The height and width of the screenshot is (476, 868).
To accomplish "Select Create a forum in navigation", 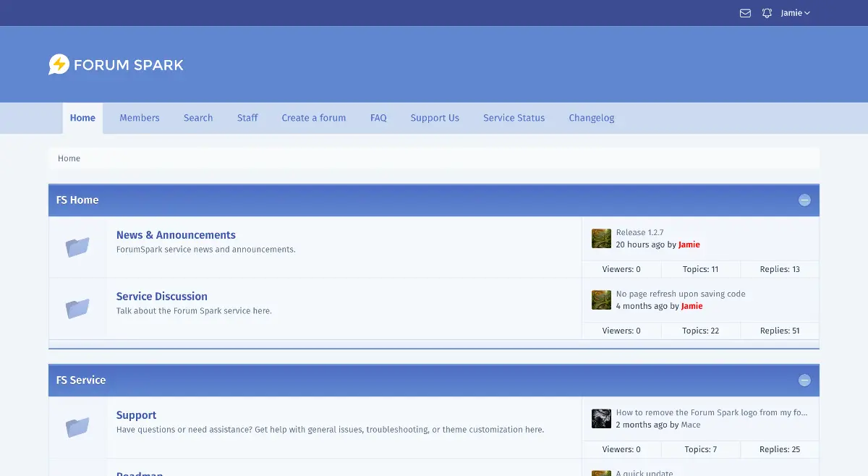I will click(x=314, y=118).
